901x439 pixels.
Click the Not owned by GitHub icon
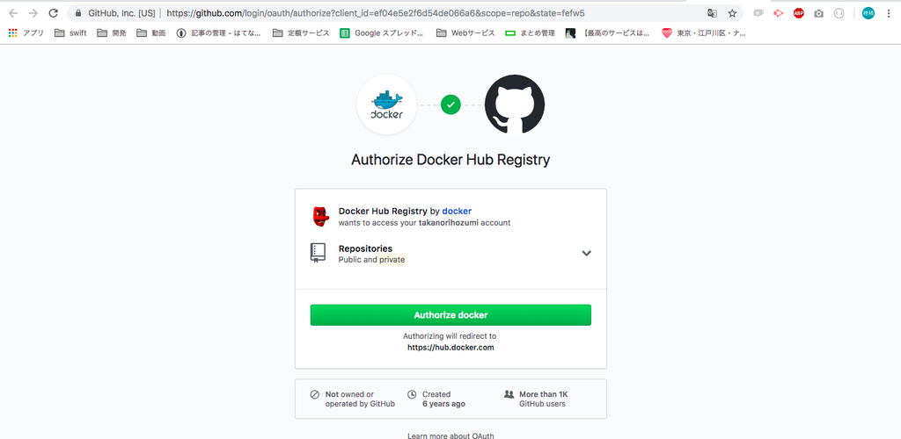tap(315, 394)
